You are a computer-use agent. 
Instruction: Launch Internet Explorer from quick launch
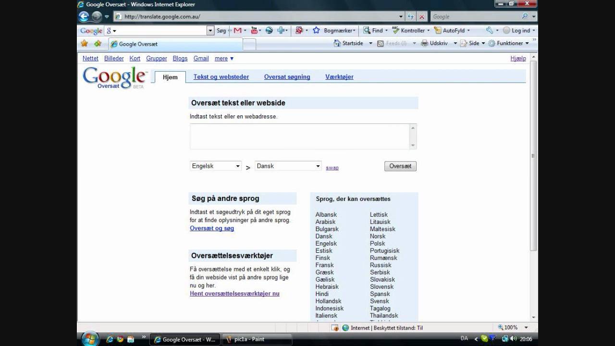point(110,339)
